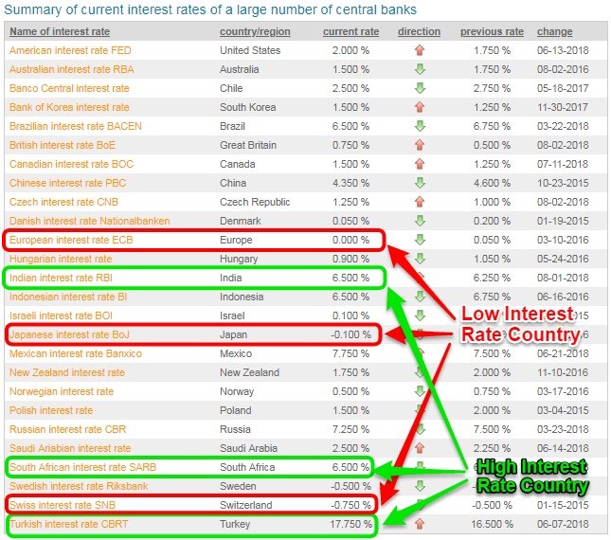Sort by previous rate column header
The height and width of the screenshot is (540, 611).
[x=492, y=31]
